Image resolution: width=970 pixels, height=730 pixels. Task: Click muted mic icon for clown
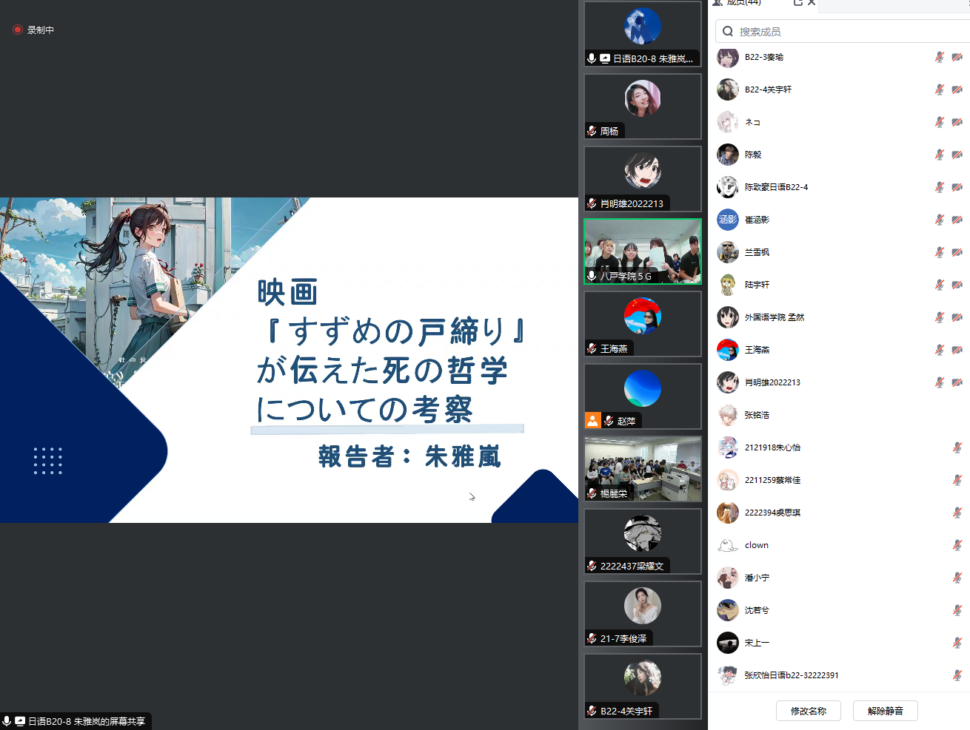pyautogui.click(x=957, y=545)
